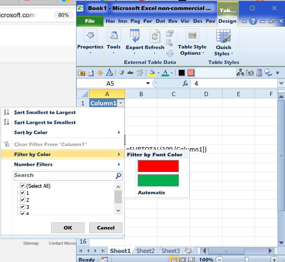
Task: Click the Unlink icon in External Table Data
Action: [x=170, y=53]
